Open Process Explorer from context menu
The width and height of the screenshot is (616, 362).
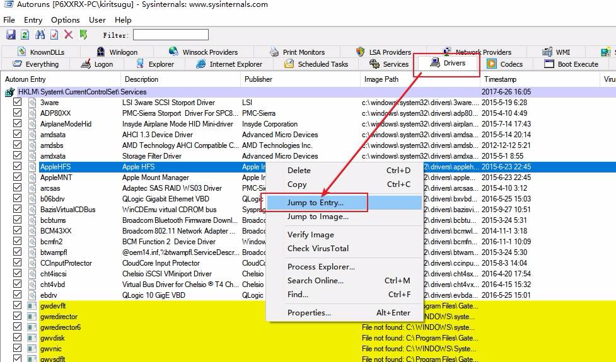point(344,267)
